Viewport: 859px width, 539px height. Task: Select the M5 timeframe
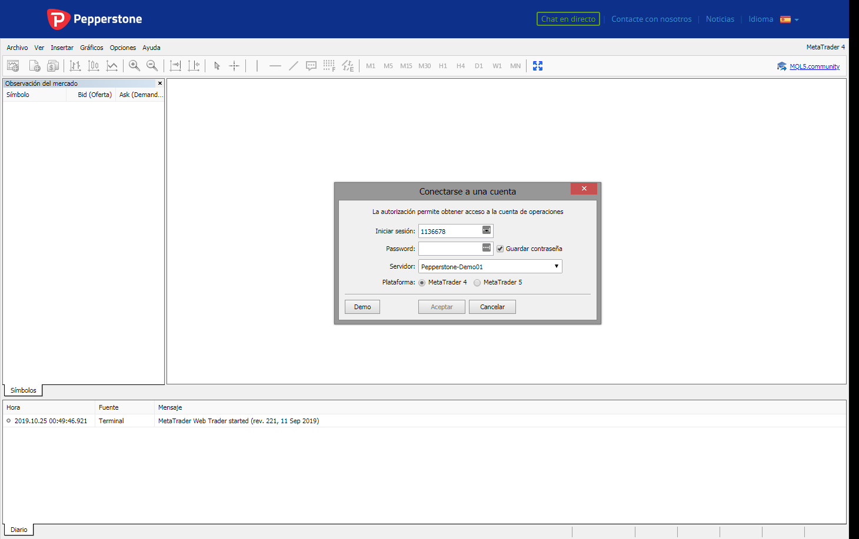click(388, 66)
